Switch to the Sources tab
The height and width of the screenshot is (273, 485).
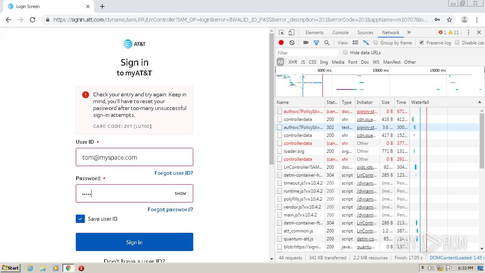tap(365, 33)
